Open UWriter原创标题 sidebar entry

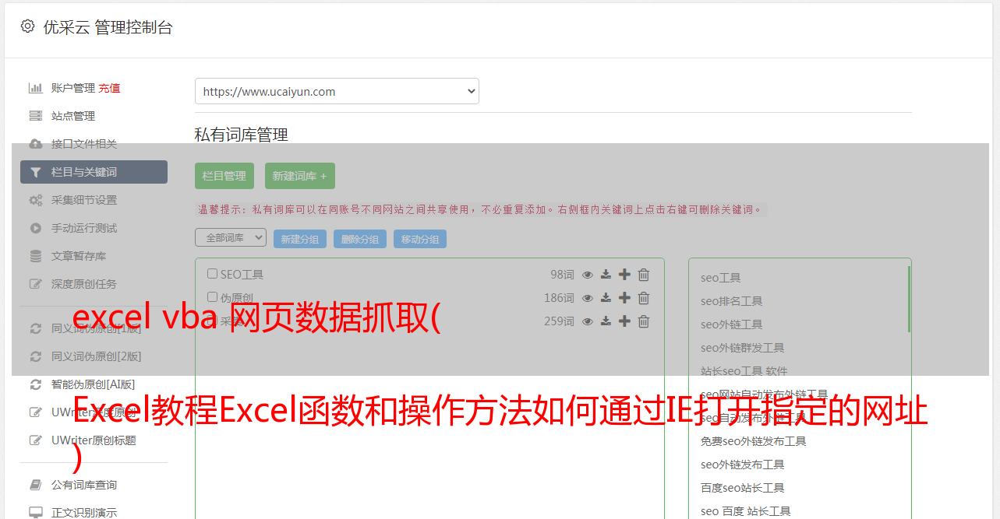94,440
